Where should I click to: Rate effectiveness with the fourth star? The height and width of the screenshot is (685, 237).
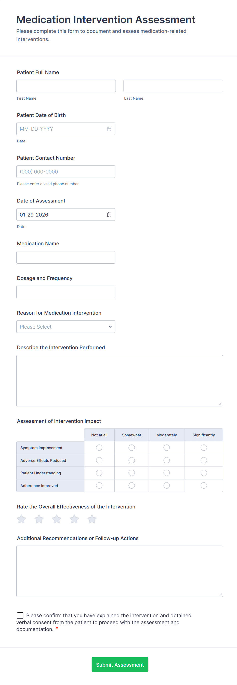74,519
